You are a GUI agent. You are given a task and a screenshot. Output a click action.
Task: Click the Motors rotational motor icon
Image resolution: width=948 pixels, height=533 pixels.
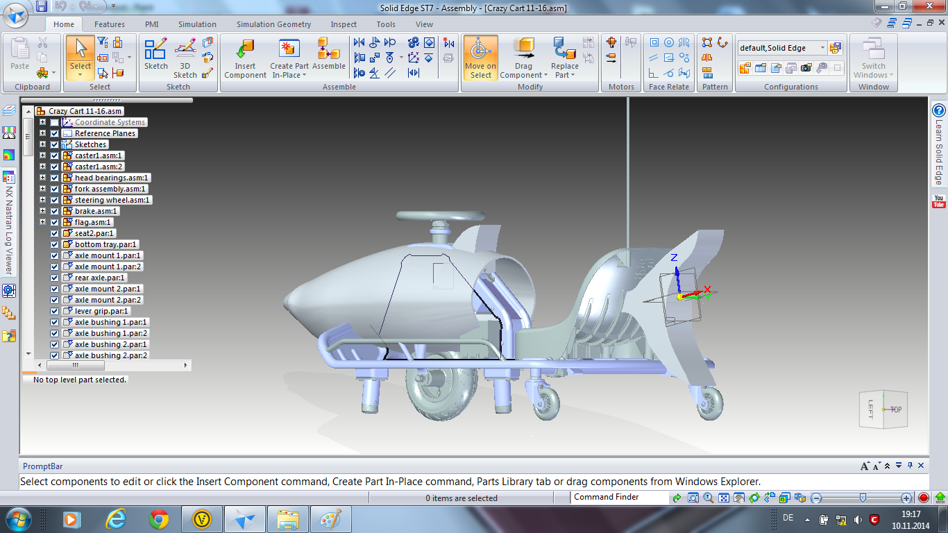(x=611, y=42)
